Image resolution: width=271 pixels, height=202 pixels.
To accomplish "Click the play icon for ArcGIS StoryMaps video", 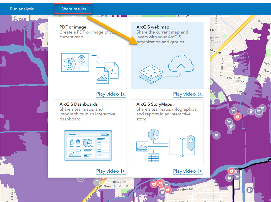I will pyautogui.click(x=200, y=171).
